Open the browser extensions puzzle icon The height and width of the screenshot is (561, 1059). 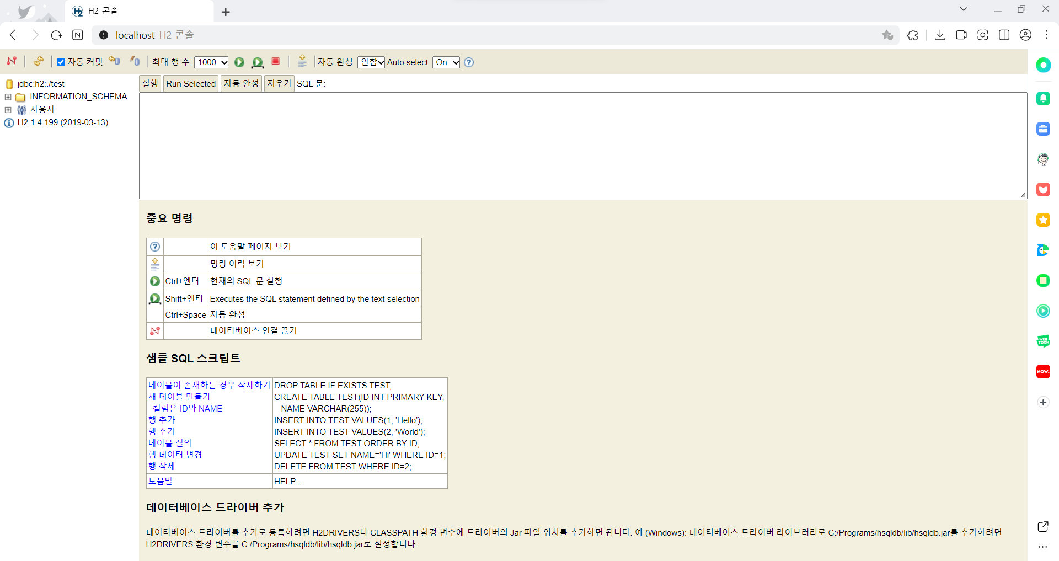913,35
